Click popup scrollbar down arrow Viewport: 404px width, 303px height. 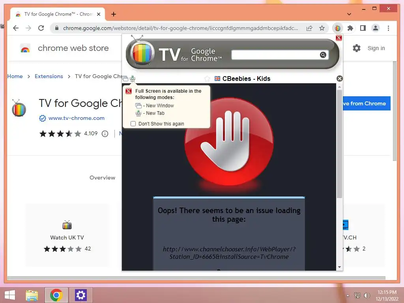(x=339, y=267)
